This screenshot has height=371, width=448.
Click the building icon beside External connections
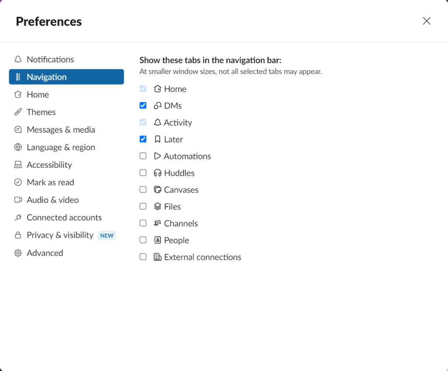(x=157, y=257)
